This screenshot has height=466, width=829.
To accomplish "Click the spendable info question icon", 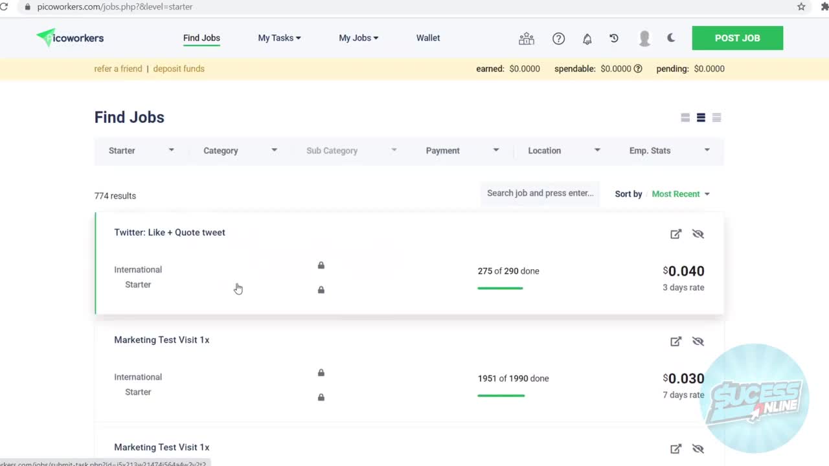I will pyautogui.click(x=638, y=69).
